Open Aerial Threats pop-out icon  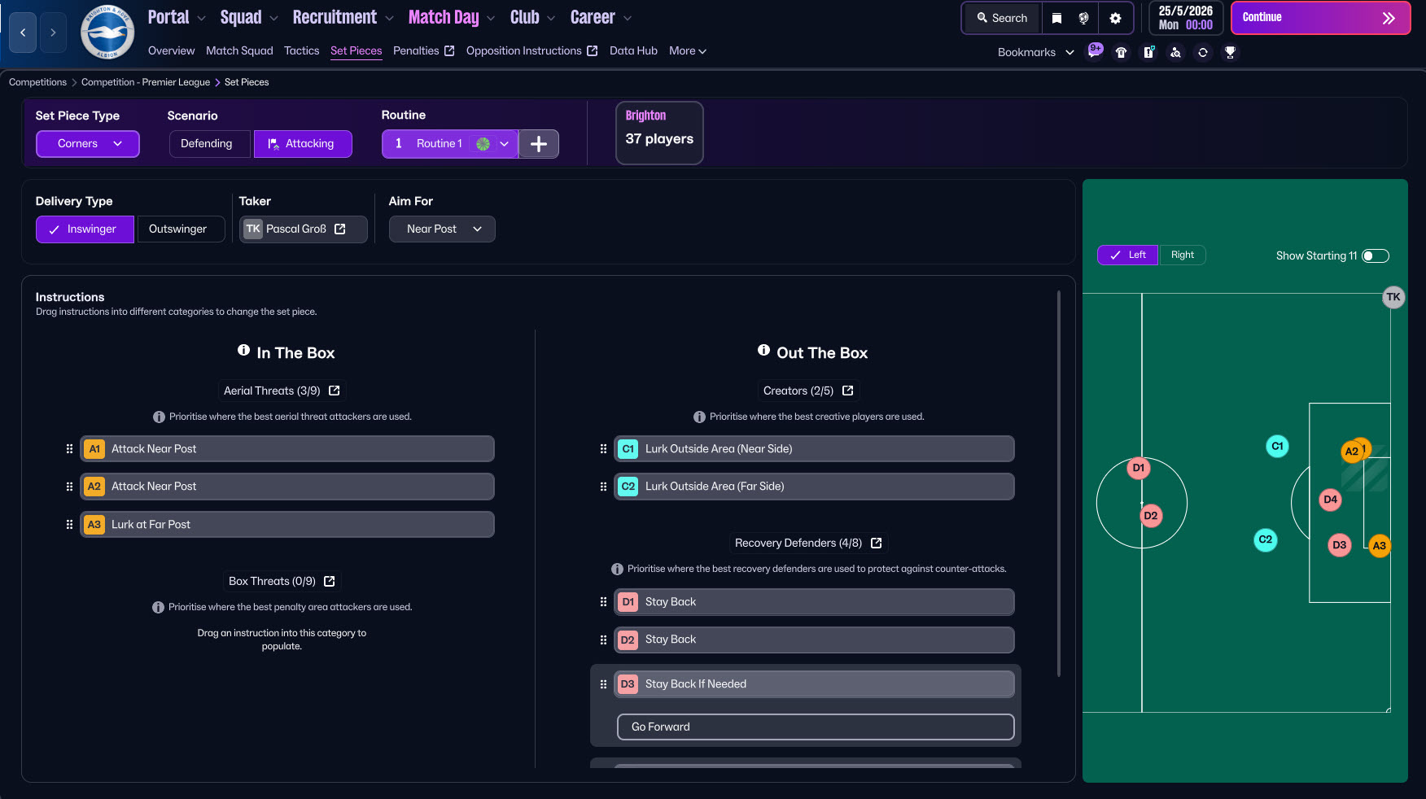point(335,391)
